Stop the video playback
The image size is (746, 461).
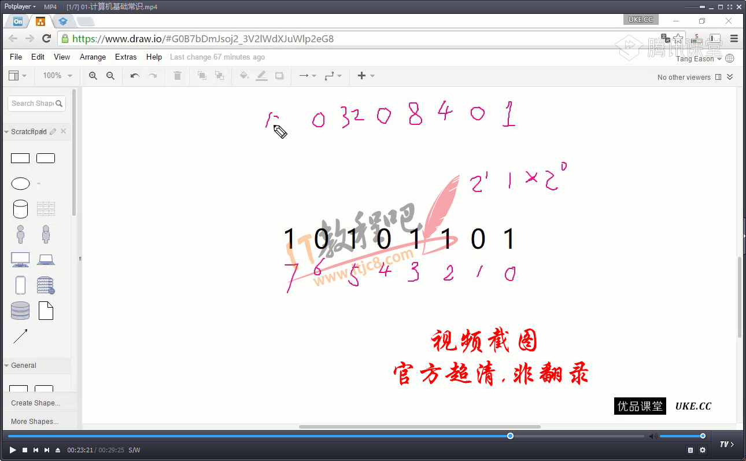(25, 450)
